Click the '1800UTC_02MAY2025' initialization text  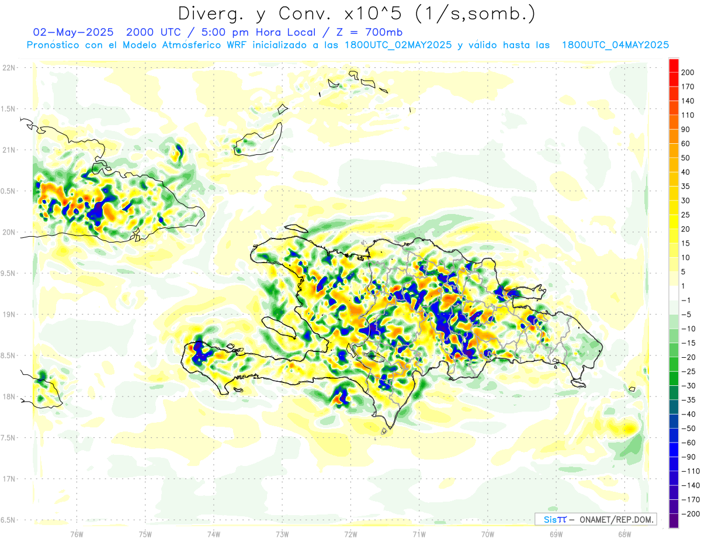(398, 45)
